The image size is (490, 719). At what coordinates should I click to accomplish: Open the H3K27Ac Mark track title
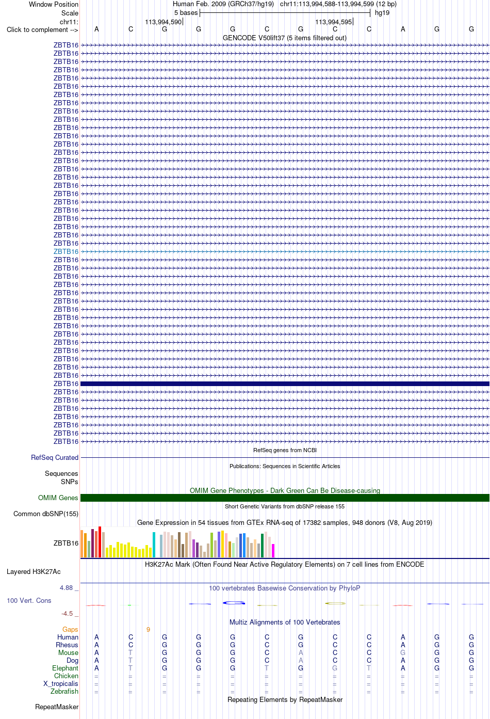tap(285, 564)
